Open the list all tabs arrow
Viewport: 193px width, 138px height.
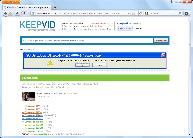(x=189, y=7)
